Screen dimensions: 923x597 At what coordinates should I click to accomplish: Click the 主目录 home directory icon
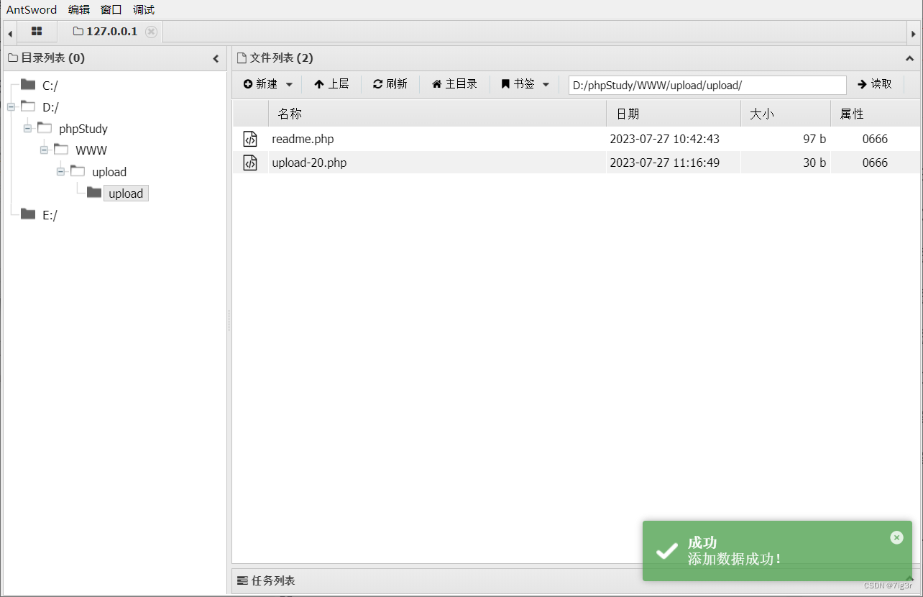[x=435, y=84]
